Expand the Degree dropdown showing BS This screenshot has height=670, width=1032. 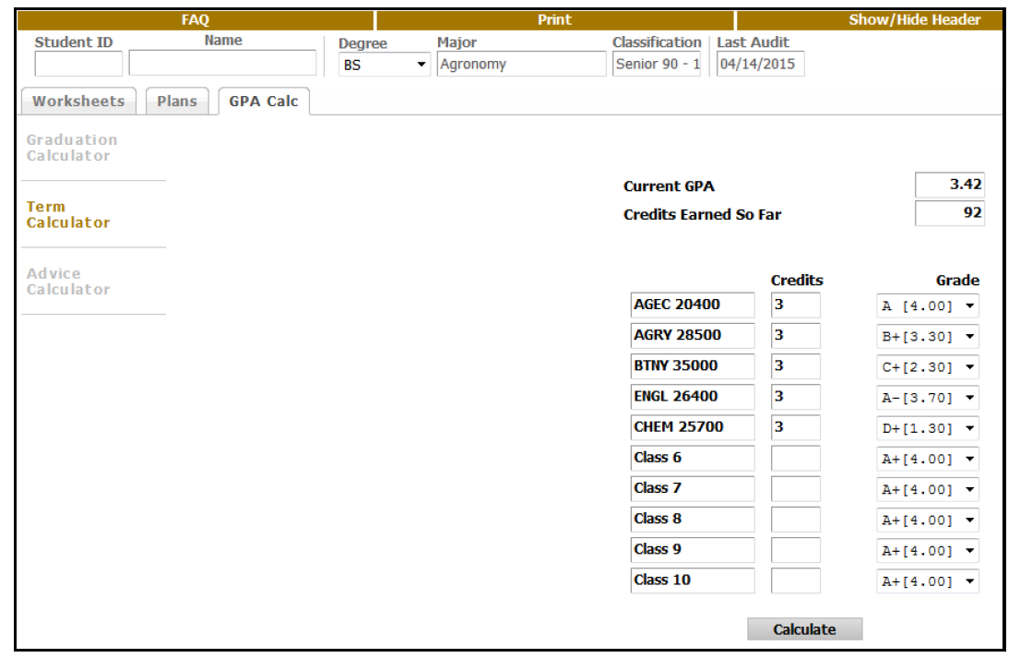point(384,64)
